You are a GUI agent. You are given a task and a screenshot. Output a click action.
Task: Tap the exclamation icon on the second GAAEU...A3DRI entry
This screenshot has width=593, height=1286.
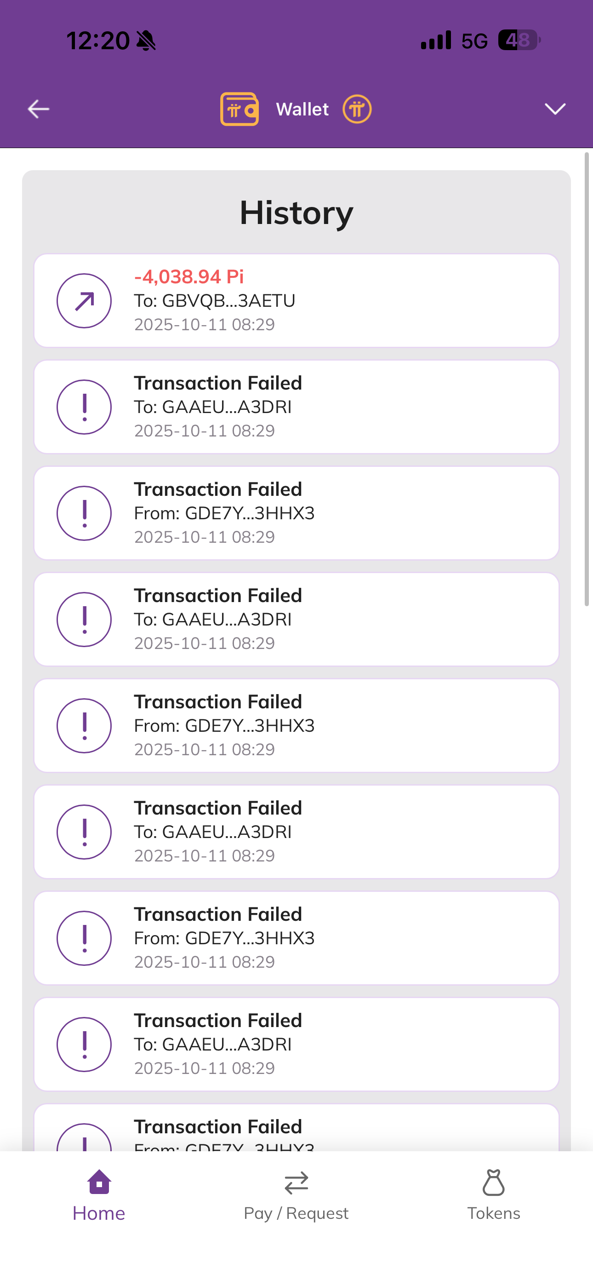point(84,620)
